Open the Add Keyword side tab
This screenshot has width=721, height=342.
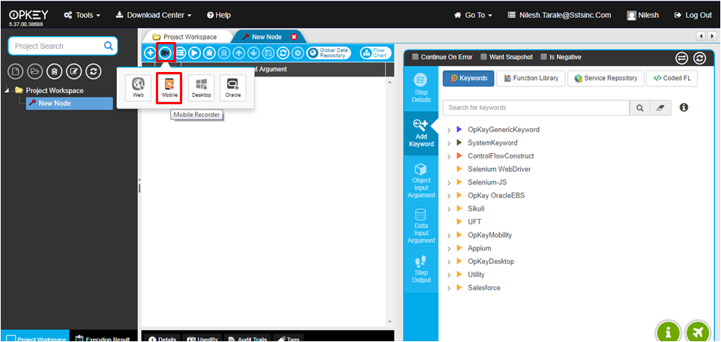pyautogui.click(x=421, y=133)
